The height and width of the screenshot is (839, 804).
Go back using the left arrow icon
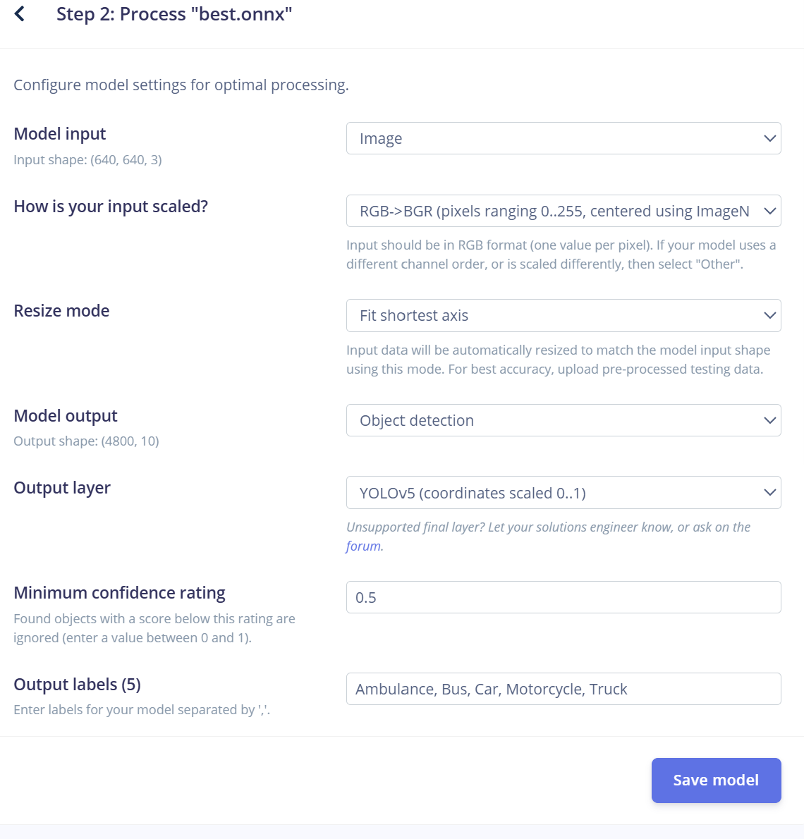tap(20, 14)
